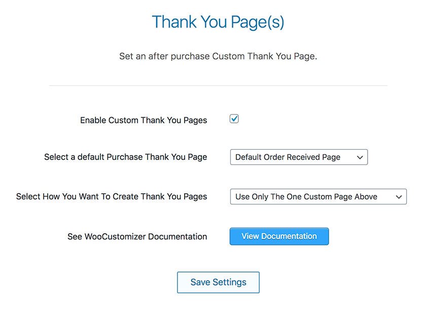This screenshot has height=309, width=426.
Task: Click Select How You Want To Create label
Action: click(112, 196)
